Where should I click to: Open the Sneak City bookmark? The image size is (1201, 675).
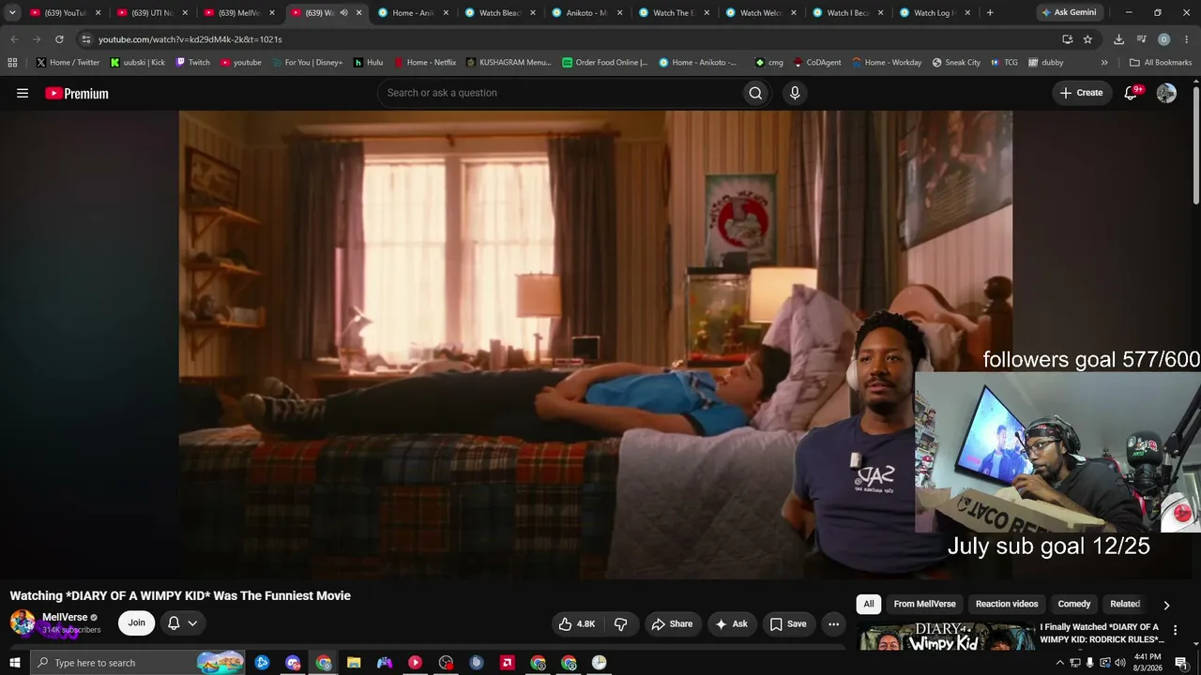click(956, 63)
